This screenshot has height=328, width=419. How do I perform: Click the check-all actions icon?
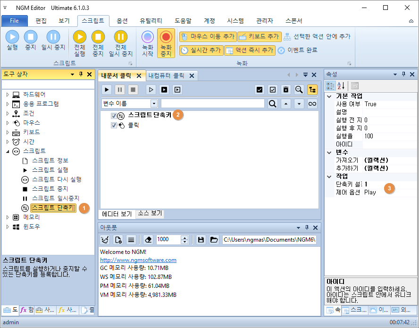coord(259,90)
